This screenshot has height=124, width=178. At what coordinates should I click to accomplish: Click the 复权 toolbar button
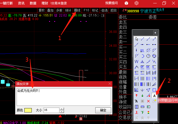click(41, 10)
